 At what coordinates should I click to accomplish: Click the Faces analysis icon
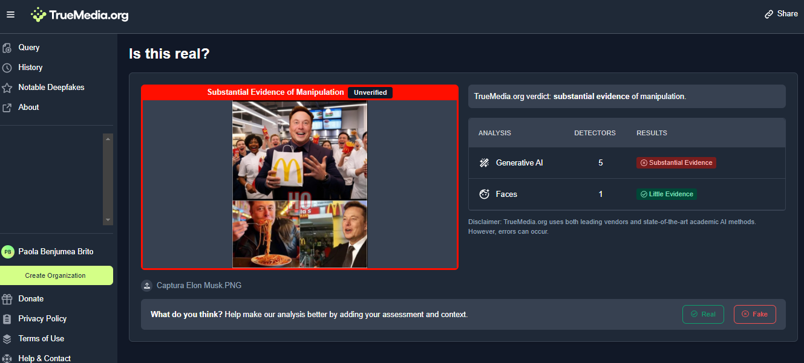coord(484,194)
